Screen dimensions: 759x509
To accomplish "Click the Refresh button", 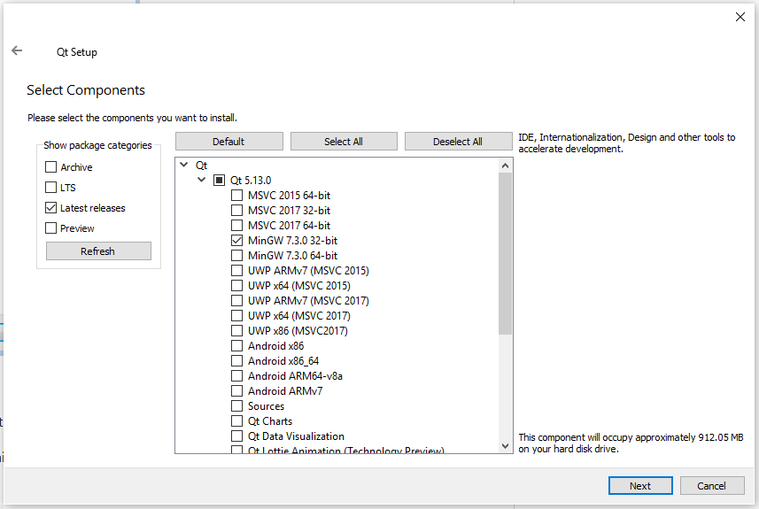I will (98, 251).
